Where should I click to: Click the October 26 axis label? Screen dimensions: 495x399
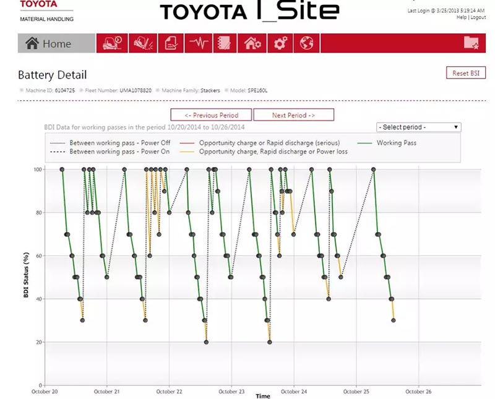coord(419,392)
